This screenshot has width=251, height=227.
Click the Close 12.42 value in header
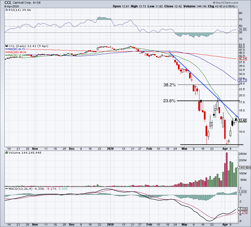point(173,6)
